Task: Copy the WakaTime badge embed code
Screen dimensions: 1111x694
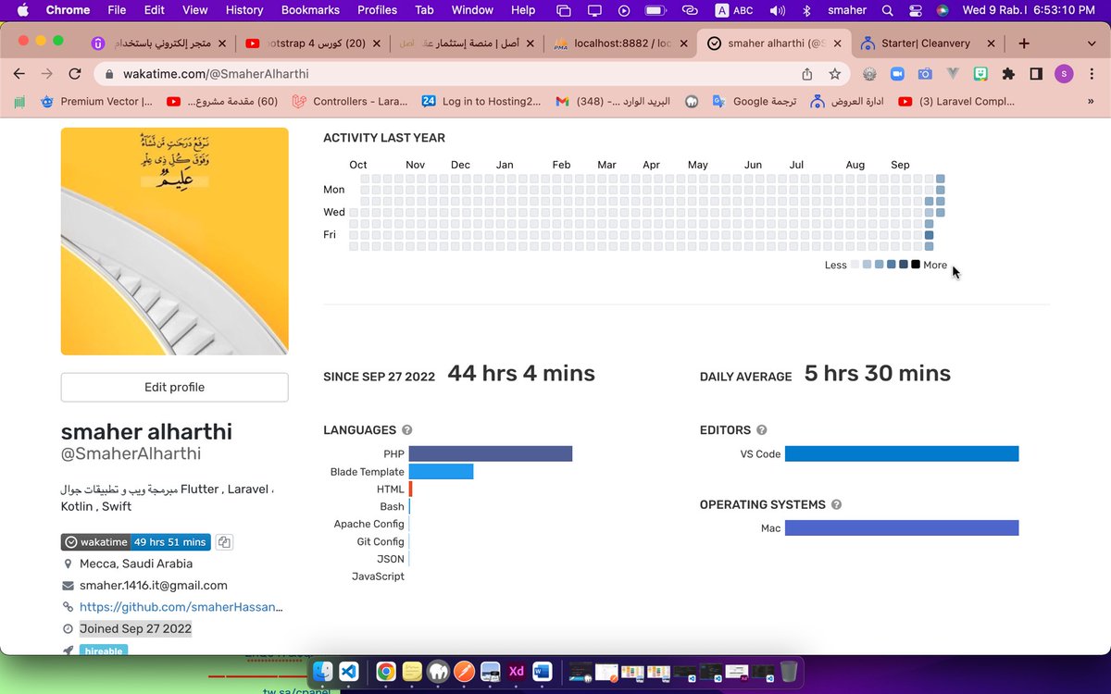Action: pos(225,542)
